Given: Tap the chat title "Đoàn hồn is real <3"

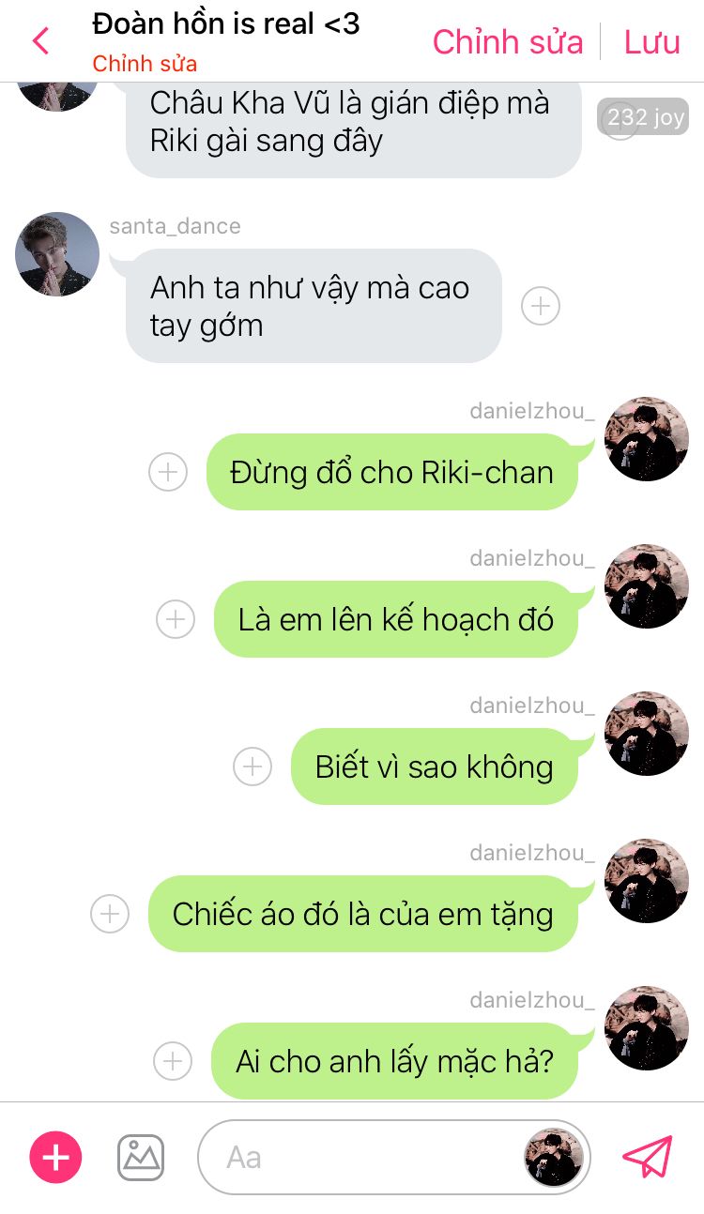Looking at the screenshot, I should [x=226, y=24].
